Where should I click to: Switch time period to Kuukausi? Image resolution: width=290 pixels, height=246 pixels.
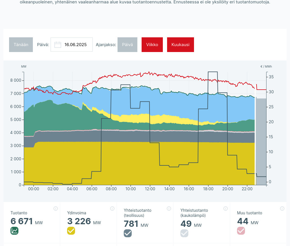[180, 45]
